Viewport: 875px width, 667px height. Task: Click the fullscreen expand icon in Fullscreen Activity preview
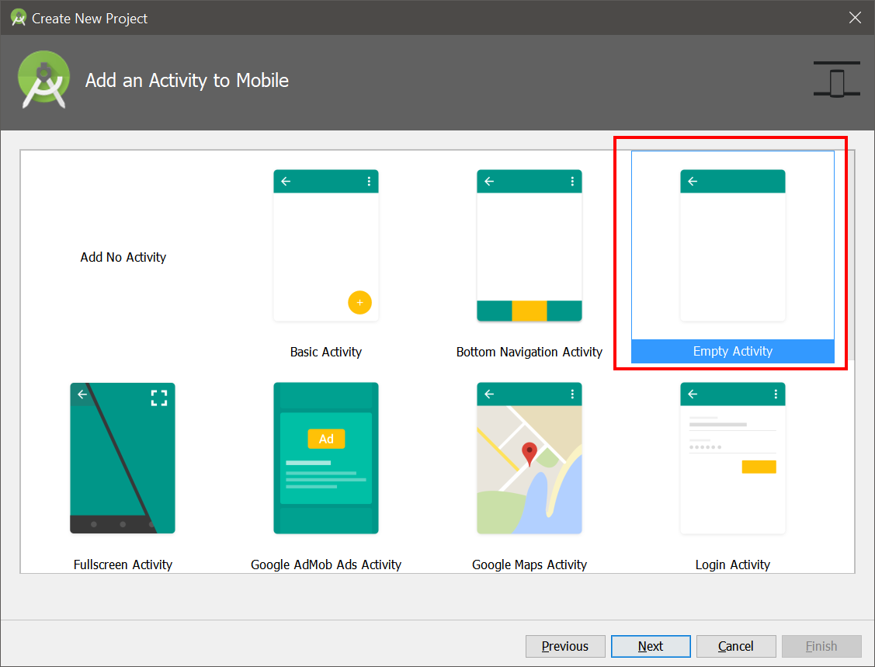159,398
